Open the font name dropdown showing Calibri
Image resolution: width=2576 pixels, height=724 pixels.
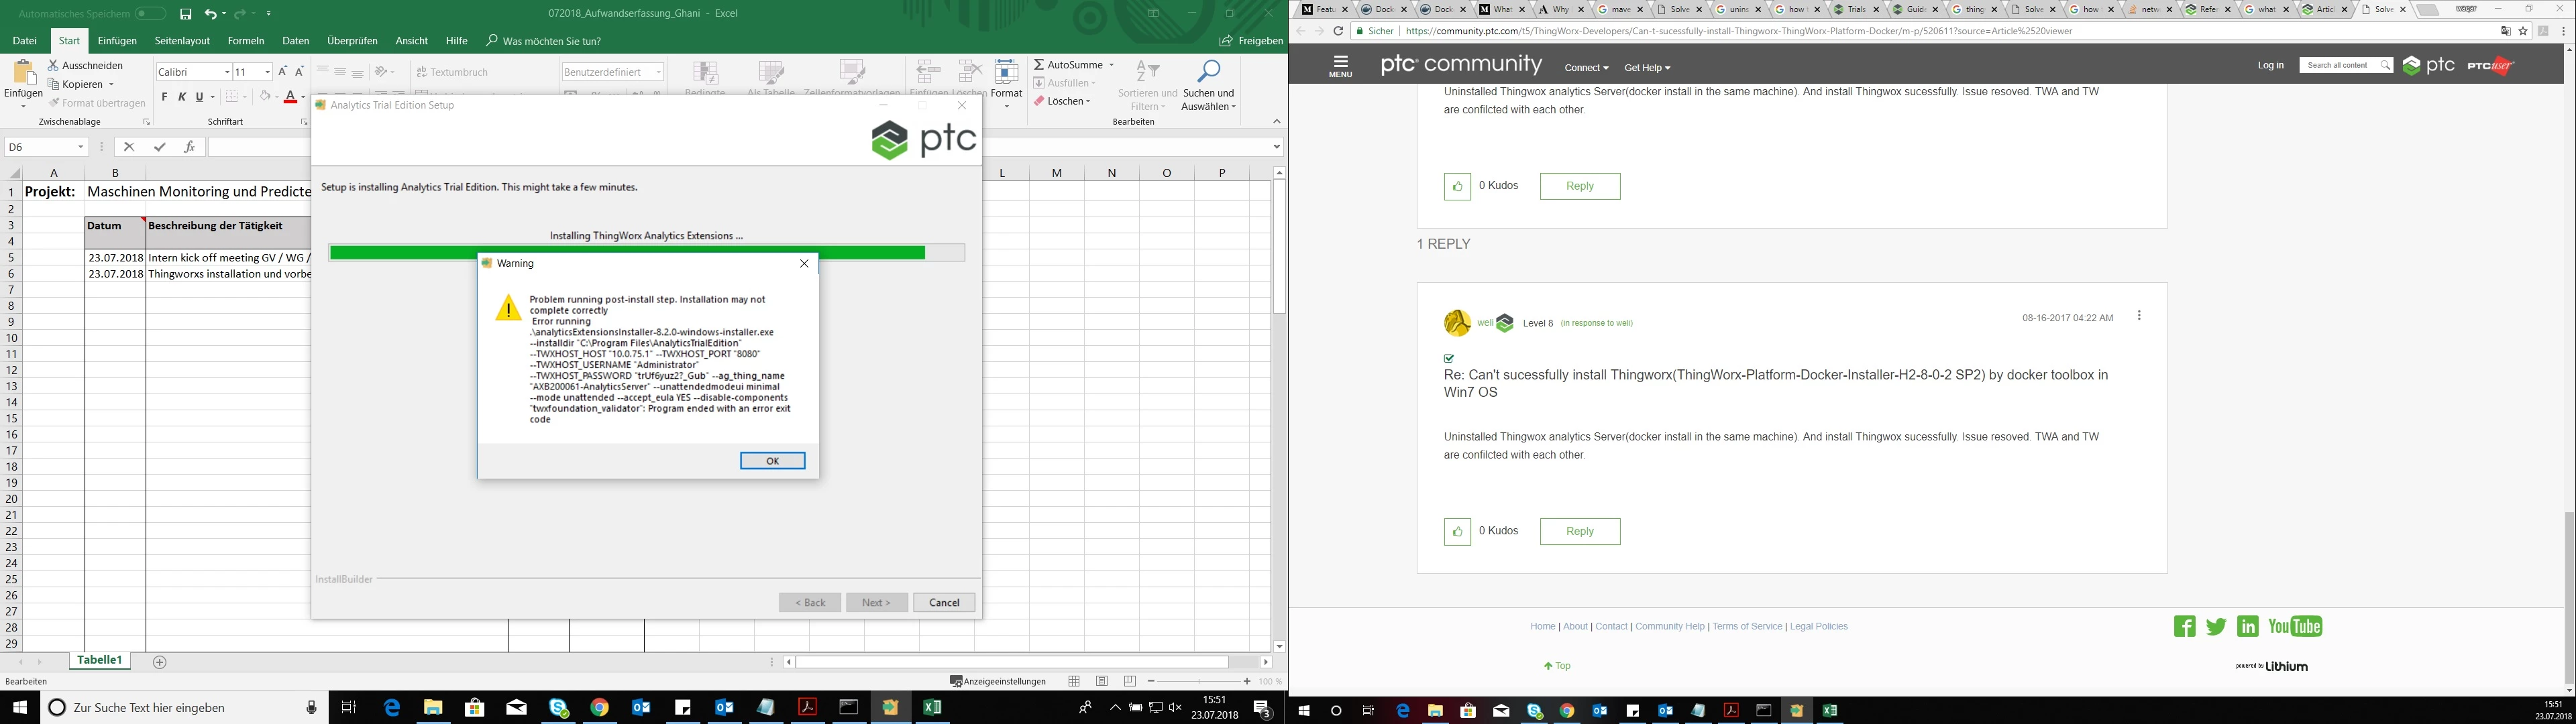pyautogui.click(x=227, y=72)
